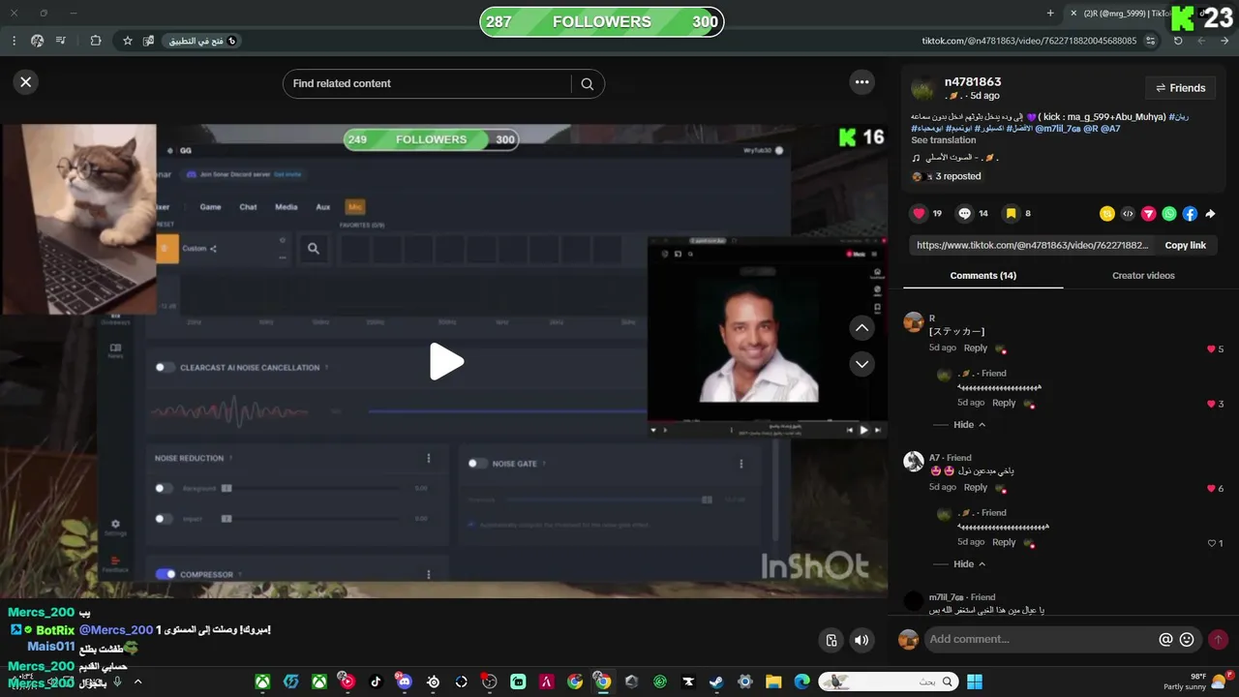Close the TikTok video viewer
This screenshot has height=697, width=1239.
pyautogui.click(x=26, y=82)
